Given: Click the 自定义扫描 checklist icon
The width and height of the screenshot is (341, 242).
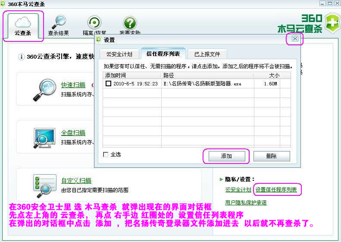Looking at the screenshot, I should click(x=44, y=185).
